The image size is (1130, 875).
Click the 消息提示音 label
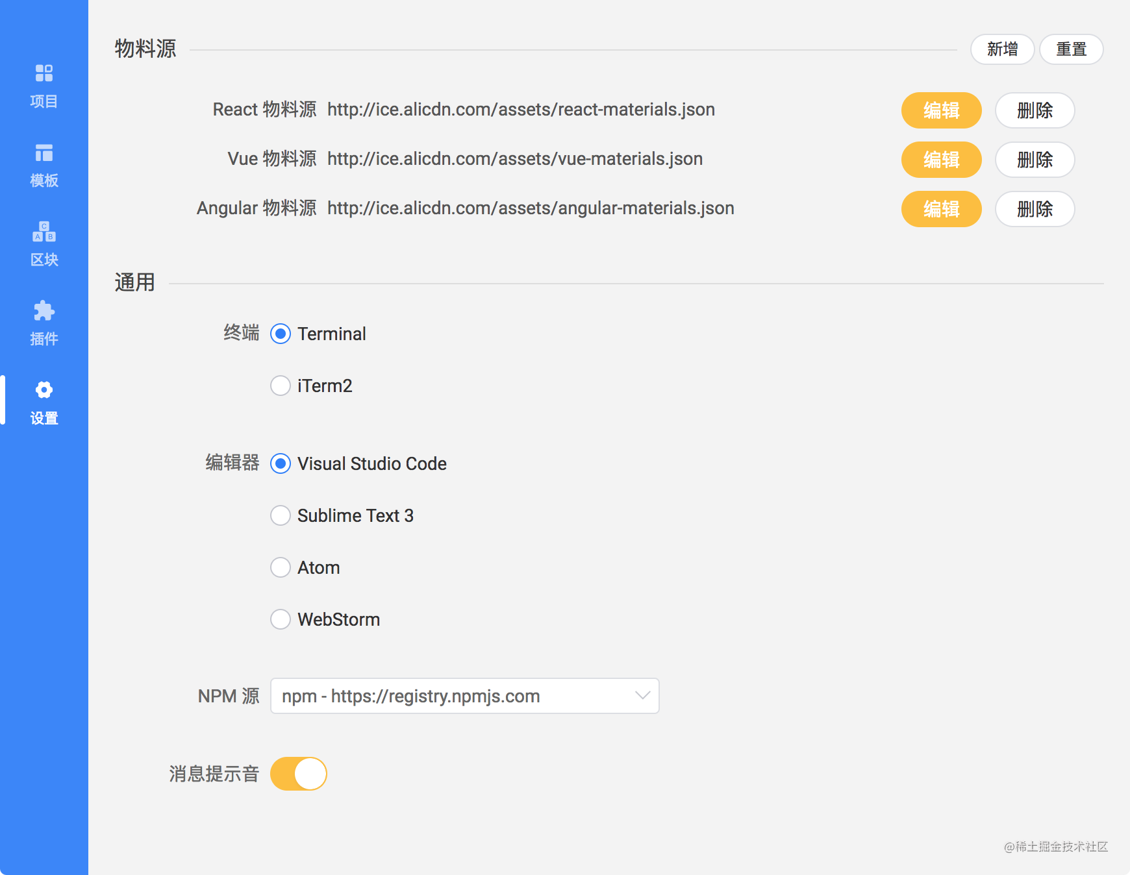214,774
